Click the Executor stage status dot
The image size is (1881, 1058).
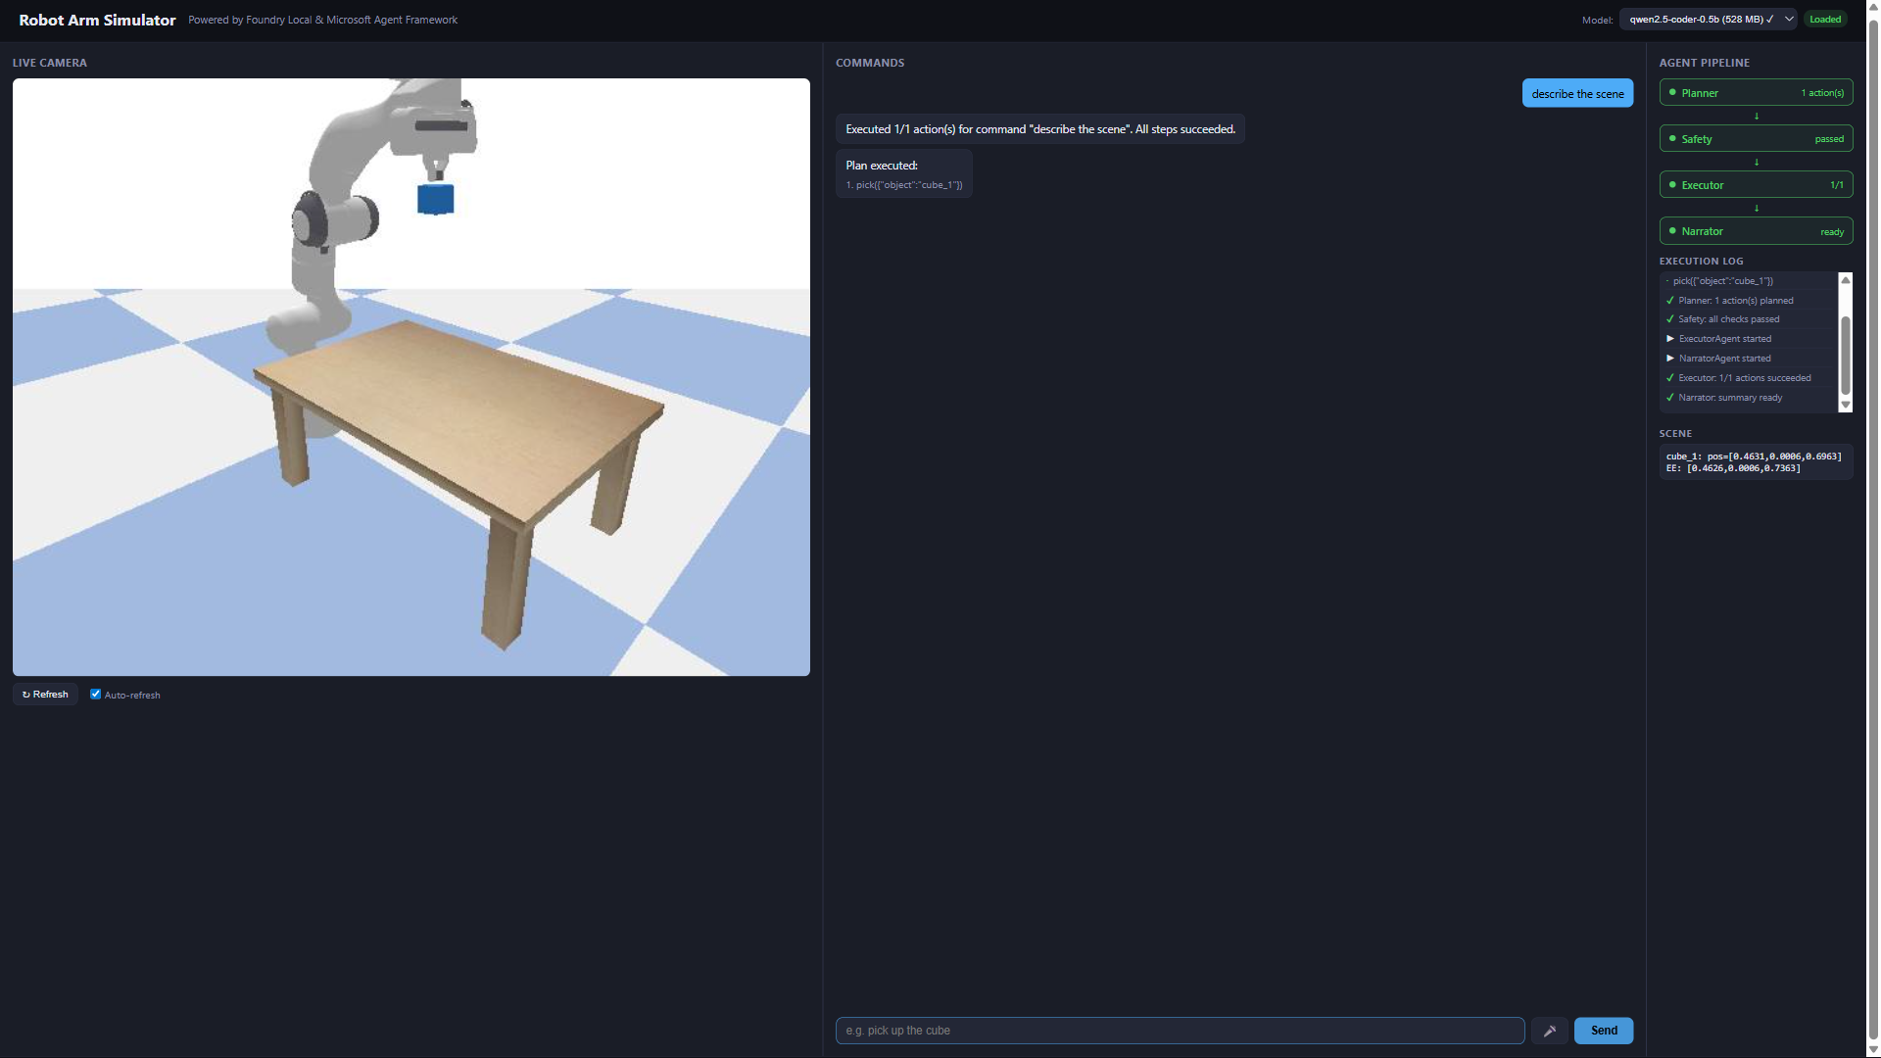click(x=1672, y=185)
